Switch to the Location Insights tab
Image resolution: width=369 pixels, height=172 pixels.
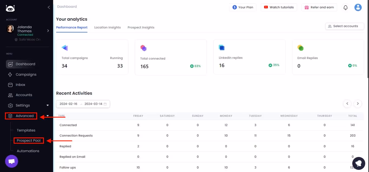click(107, 27)
